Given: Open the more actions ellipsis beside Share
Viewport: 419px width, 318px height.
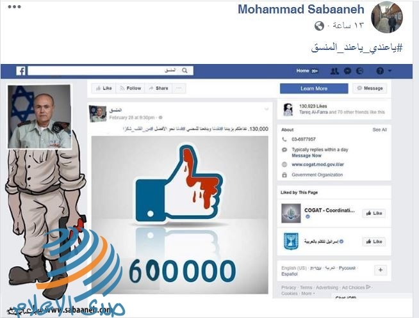Looking at the screenshot, I should coord(179,88).
